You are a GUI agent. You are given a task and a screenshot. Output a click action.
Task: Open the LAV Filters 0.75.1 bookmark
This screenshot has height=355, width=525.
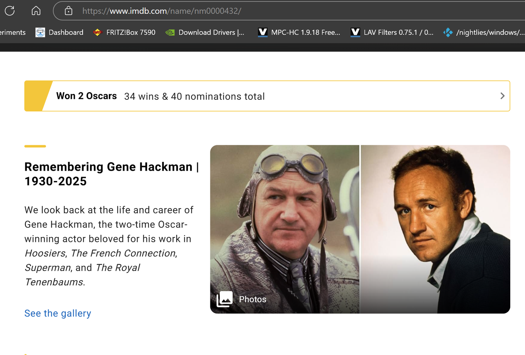(392, 32)
